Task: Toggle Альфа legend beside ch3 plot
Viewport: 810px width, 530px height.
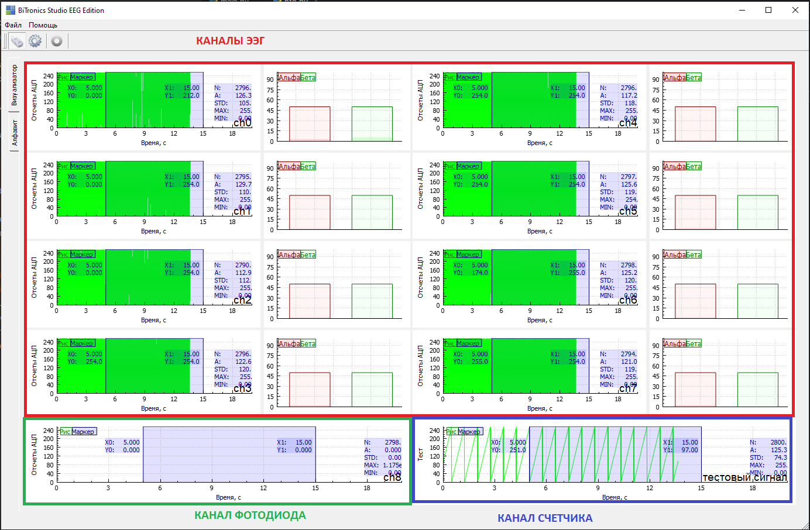Action: [289, 344]
